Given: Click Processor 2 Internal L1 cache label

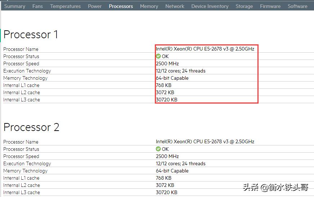Looking at the screenshot, I should click(21, 178).
